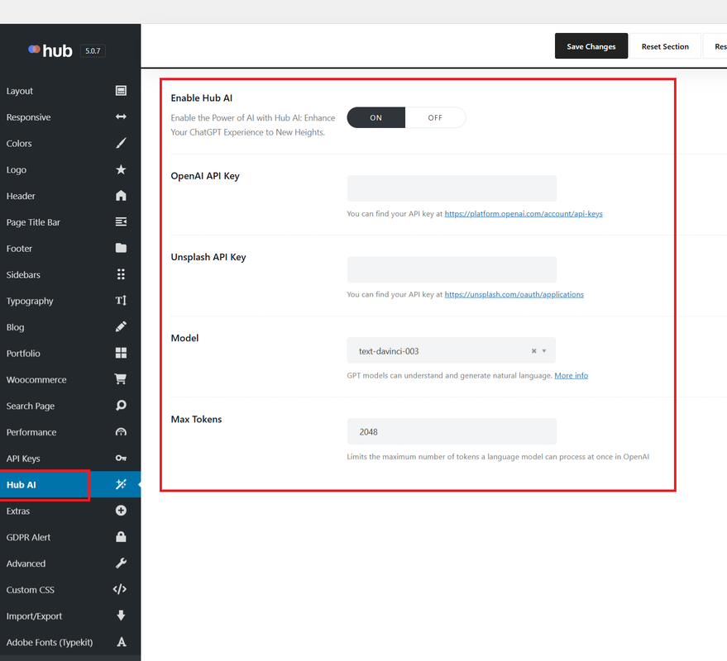Open the API Keys section

coord(70,458)
